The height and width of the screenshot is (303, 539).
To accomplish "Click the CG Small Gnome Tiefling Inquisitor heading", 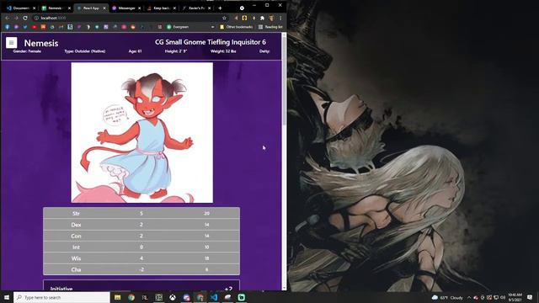I will [x=211, y=42].
